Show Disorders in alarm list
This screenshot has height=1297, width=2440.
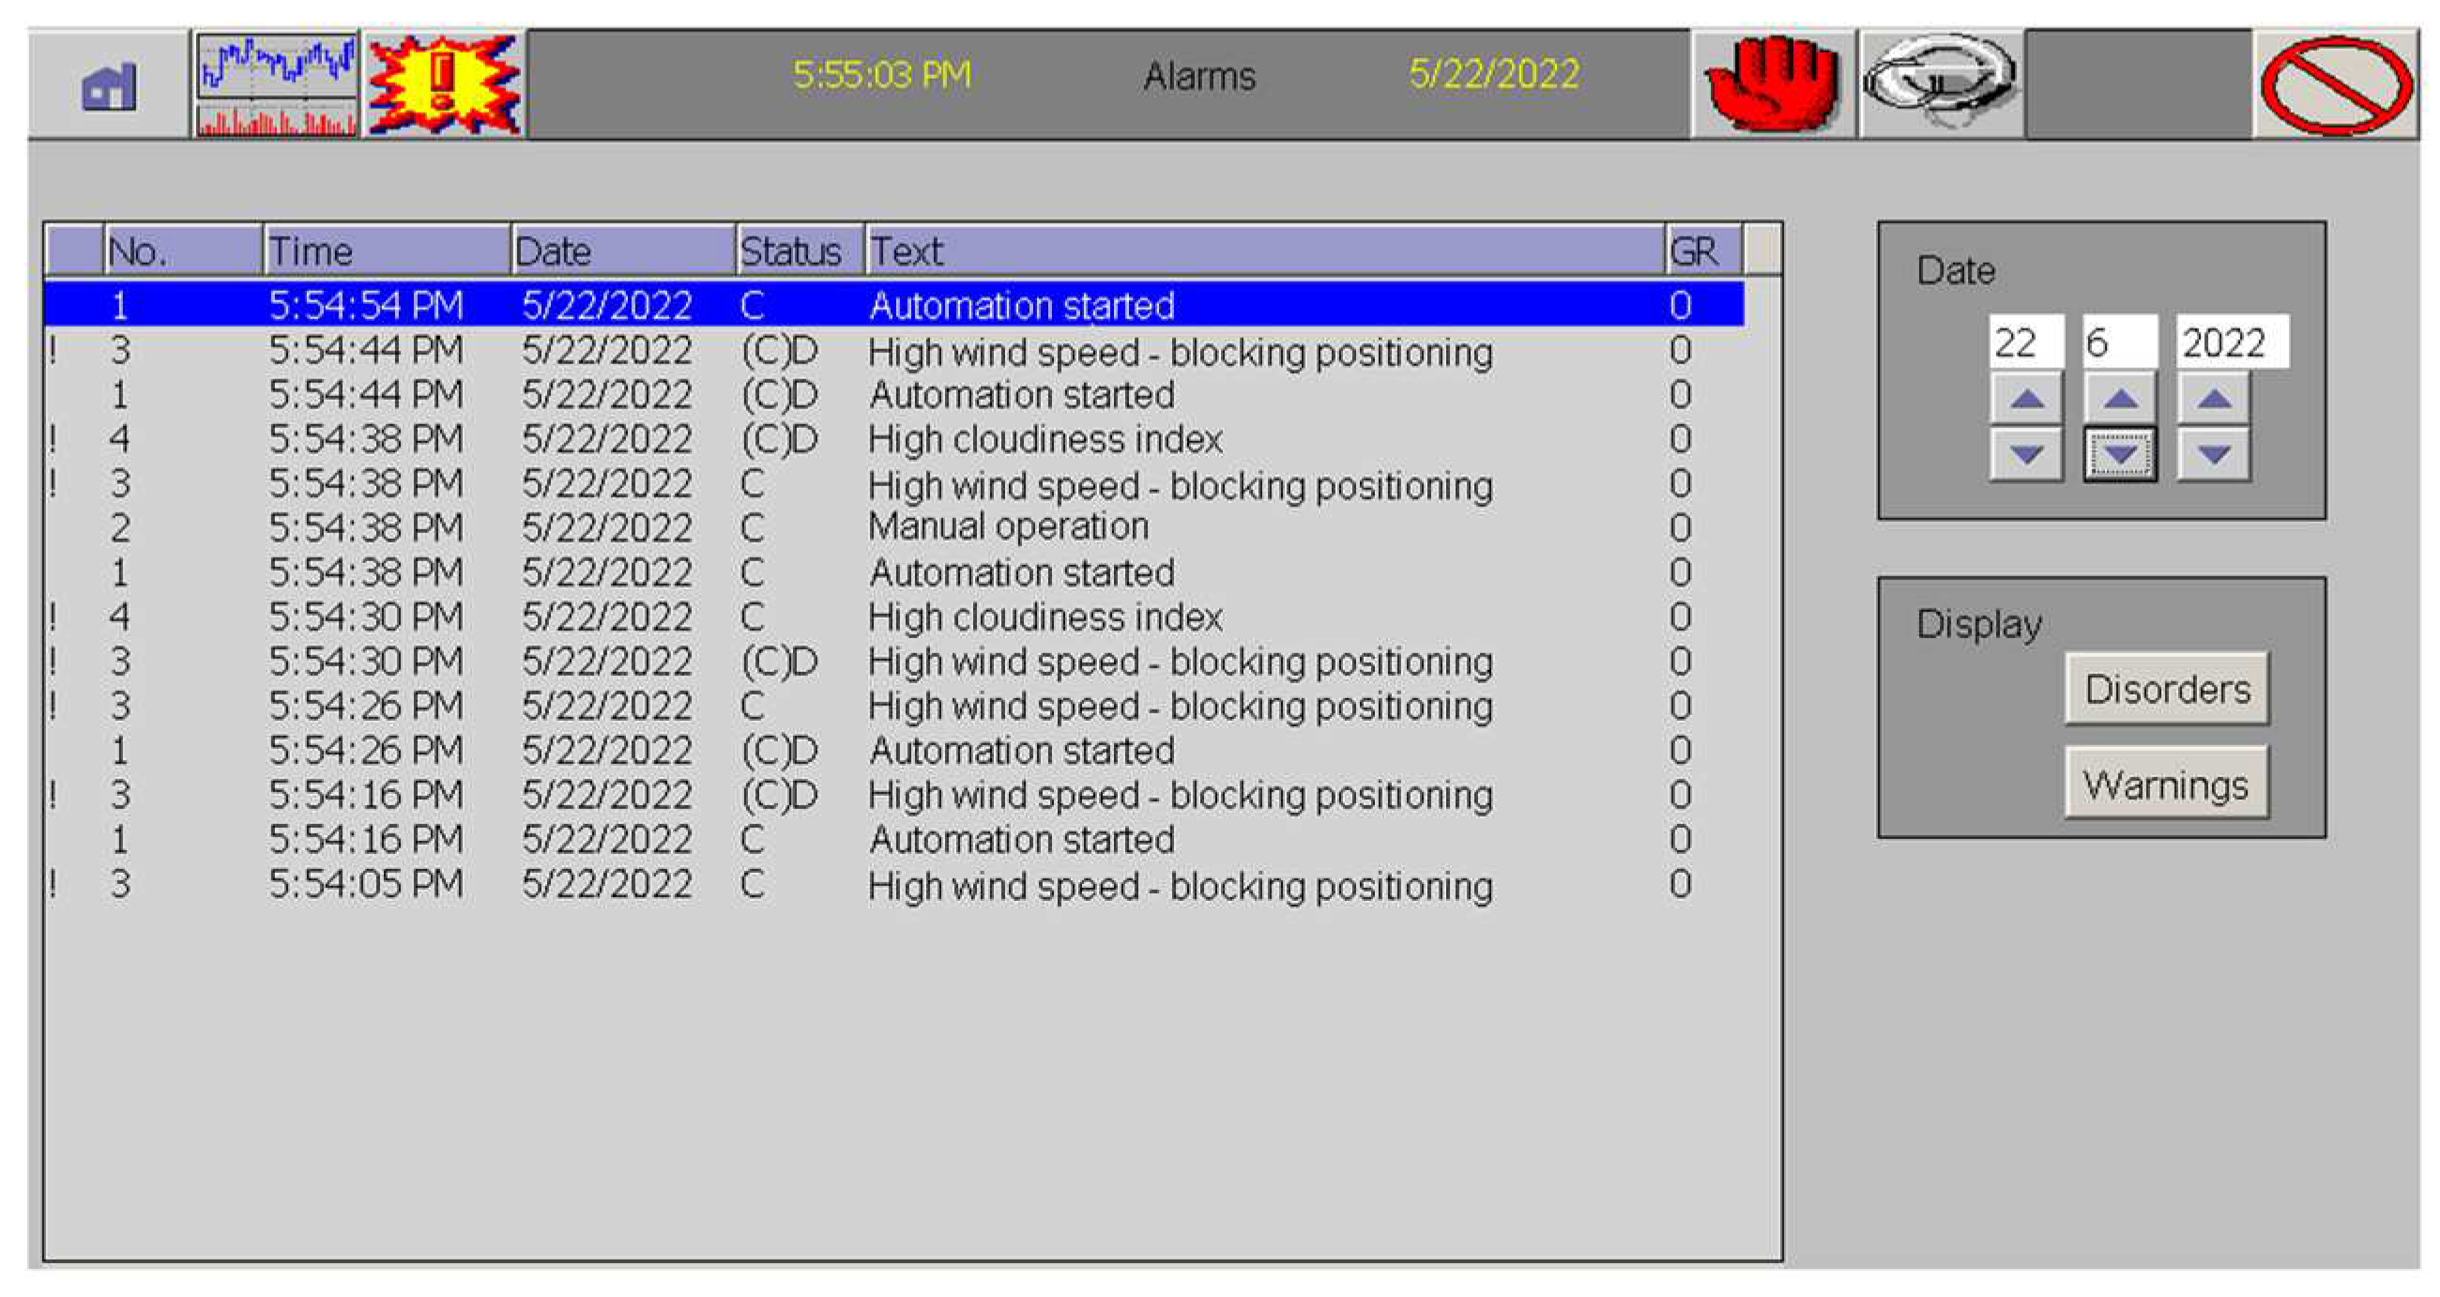(x=2166, y=689)
